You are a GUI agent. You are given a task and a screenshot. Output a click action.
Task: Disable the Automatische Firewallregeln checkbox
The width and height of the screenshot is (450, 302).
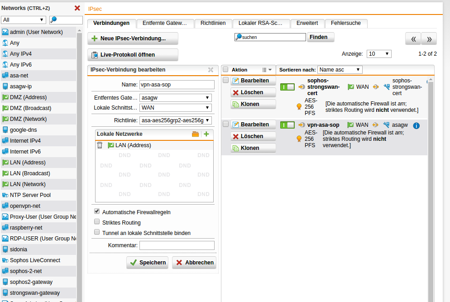[x=97, y=211]
